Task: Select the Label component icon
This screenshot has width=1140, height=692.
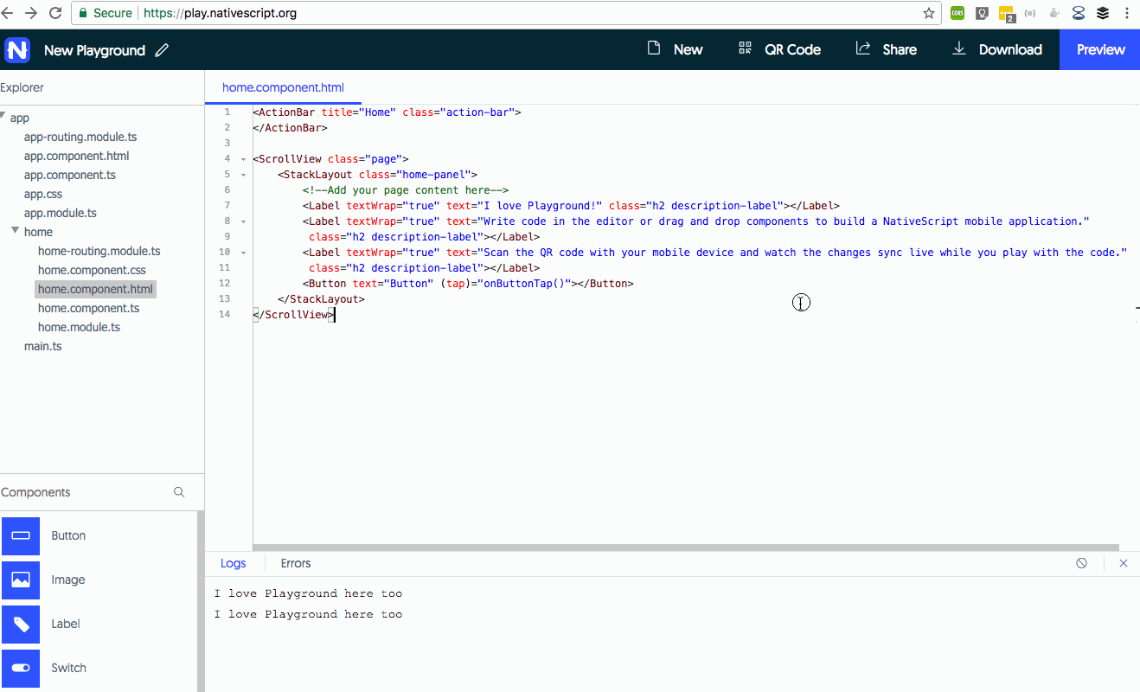Action: point(21,624)
